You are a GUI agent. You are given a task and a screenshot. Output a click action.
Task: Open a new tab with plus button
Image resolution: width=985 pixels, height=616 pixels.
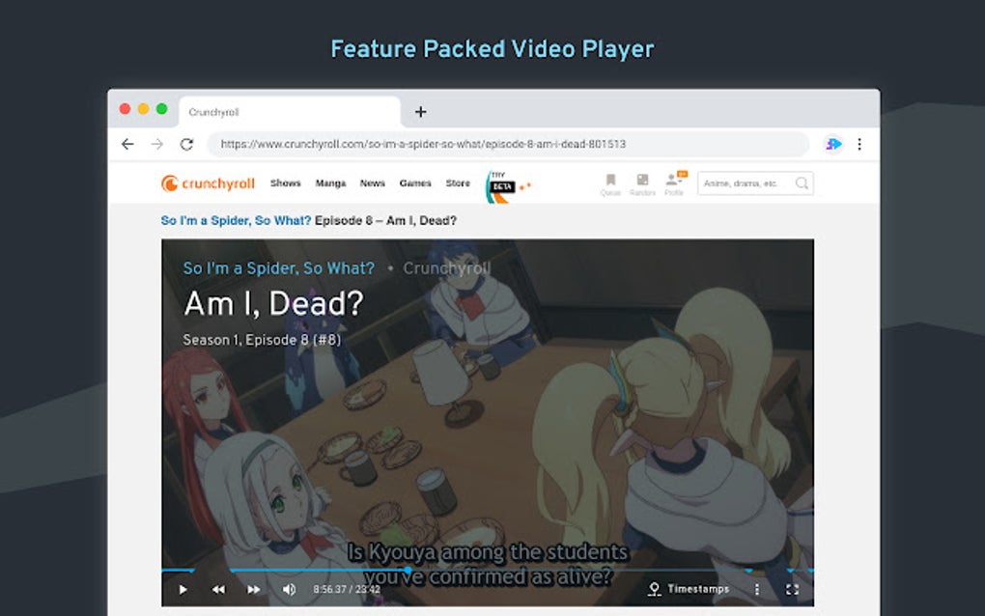[420, 112]
